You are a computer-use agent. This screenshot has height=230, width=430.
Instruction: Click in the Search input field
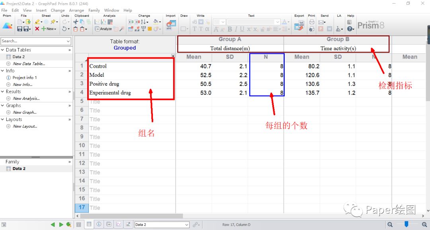33,41
